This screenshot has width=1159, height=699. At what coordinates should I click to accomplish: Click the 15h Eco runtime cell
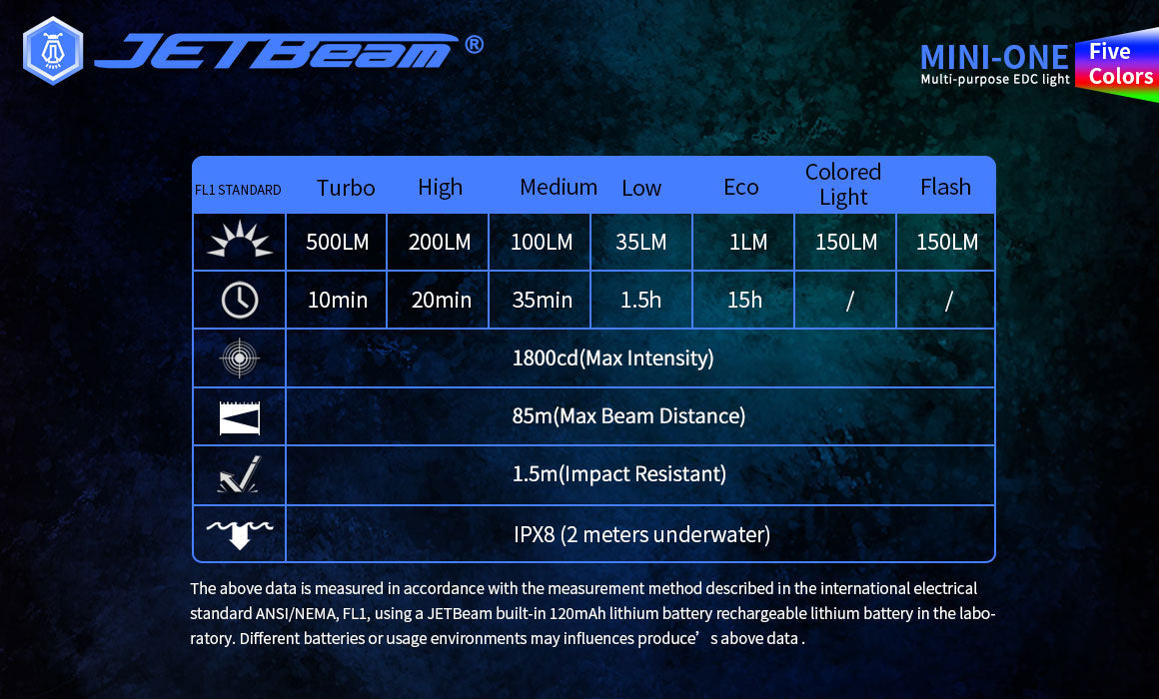(743, 300)
